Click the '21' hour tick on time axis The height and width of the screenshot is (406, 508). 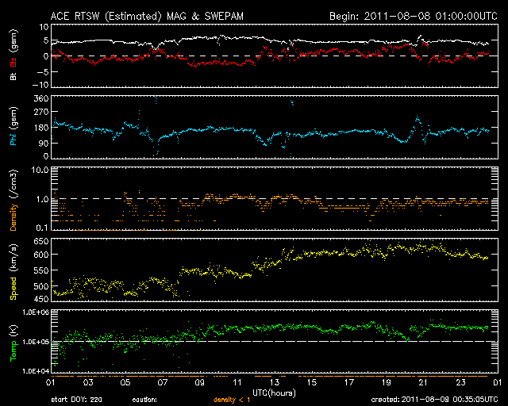[x=423, y=383]
